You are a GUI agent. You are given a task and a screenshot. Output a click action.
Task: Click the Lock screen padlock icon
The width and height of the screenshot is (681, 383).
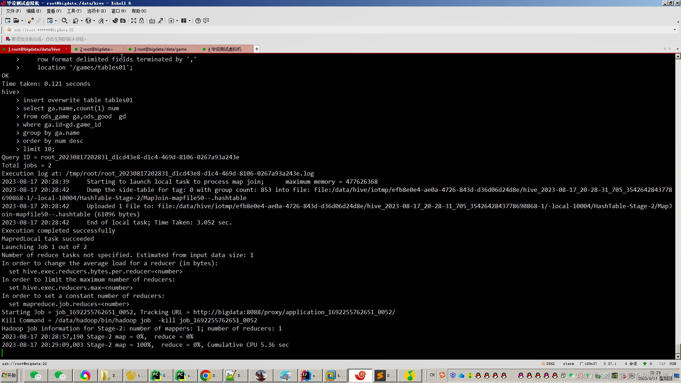pyautogui.click(x=142, y=21)
